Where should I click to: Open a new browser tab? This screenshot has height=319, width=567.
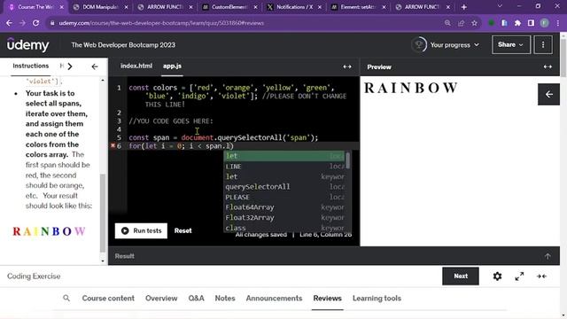[464, 7]
